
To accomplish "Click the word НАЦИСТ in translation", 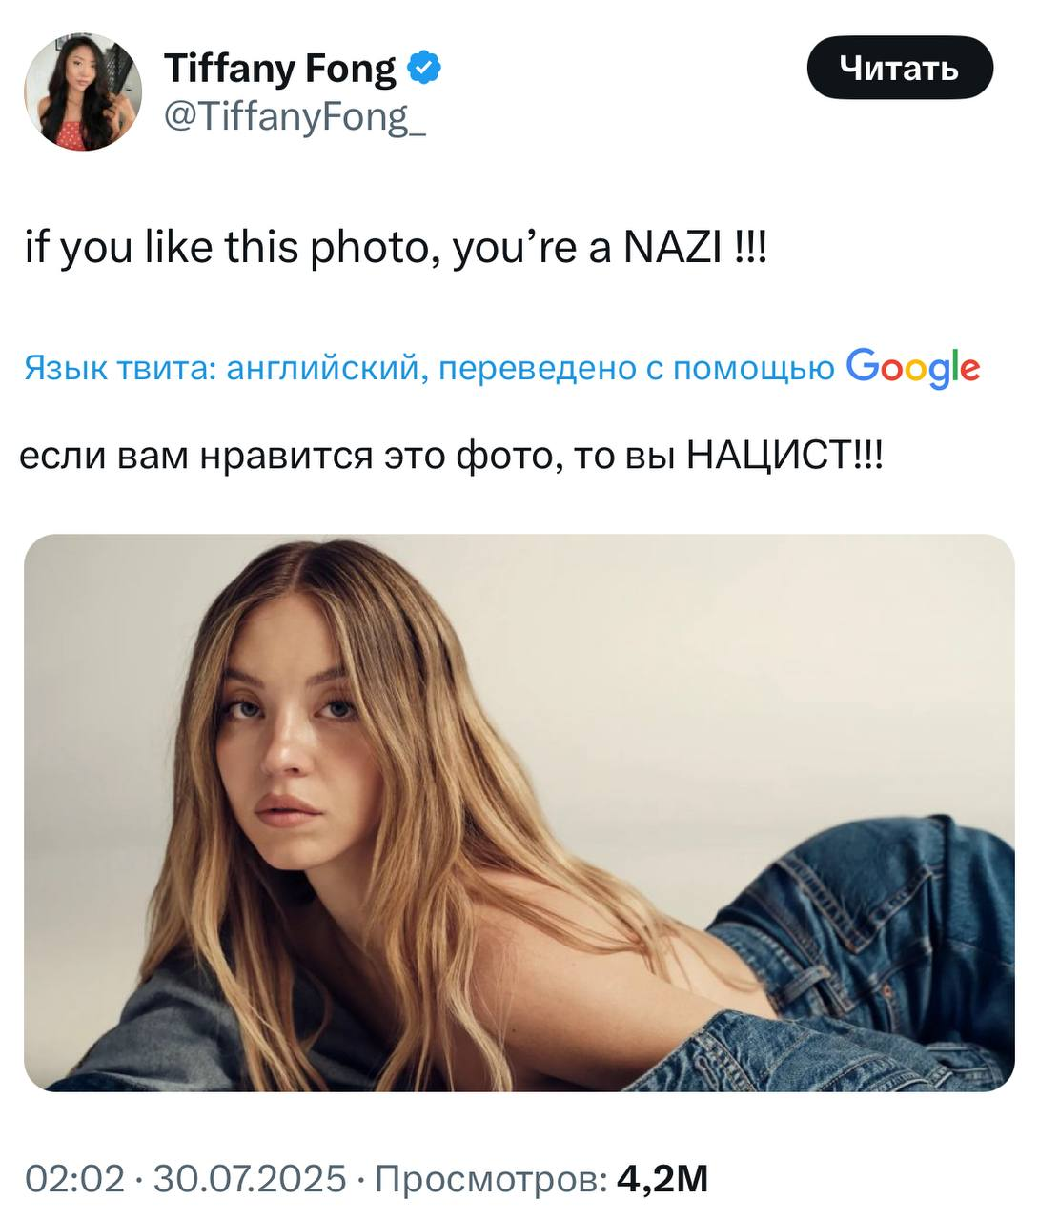I will click(768, 456).
